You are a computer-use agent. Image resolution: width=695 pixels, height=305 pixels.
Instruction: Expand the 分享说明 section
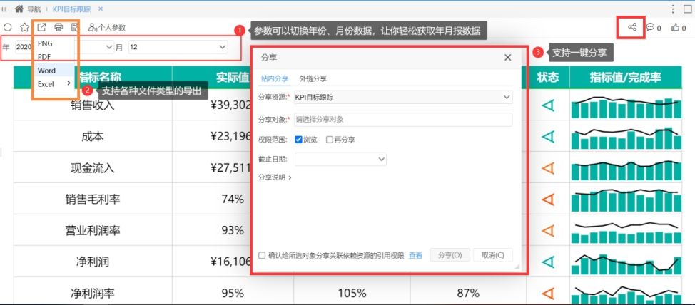click(x=275, y=177)
